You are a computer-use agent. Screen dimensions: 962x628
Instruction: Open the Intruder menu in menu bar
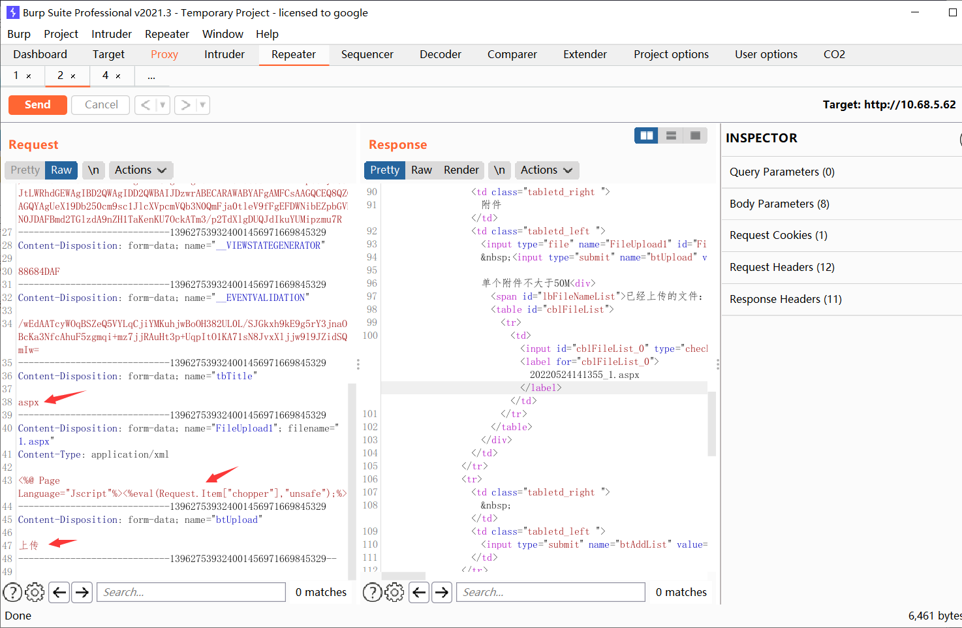[x=112, y=34]
